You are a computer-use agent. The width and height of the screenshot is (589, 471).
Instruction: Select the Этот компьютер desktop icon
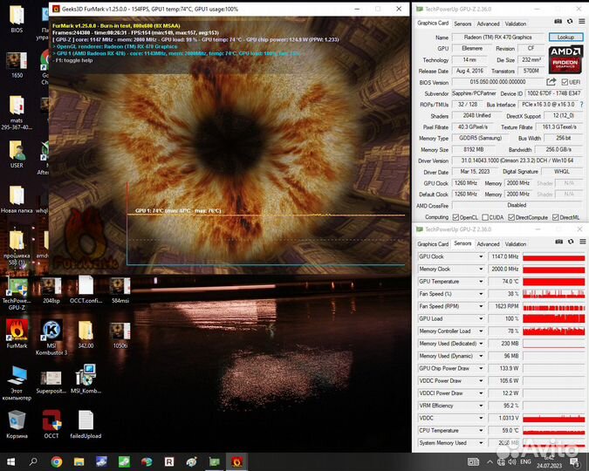point(17,383)
